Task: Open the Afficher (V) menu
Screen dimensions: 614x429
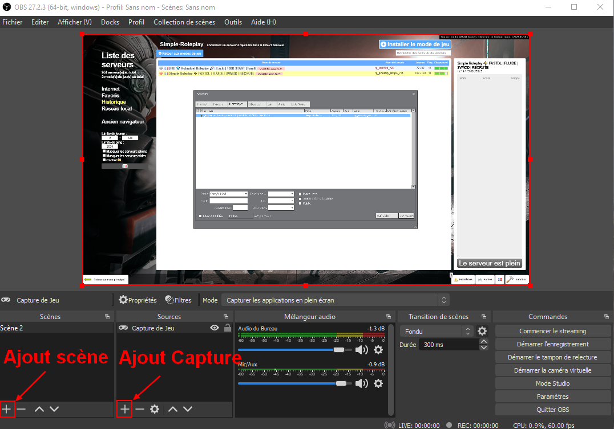Action: 74,22
